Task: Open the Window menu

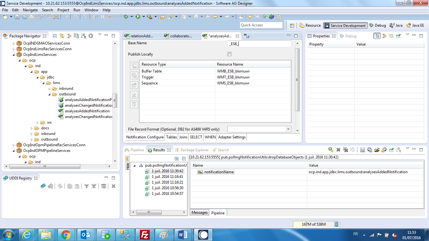Action: click(91, 10)
